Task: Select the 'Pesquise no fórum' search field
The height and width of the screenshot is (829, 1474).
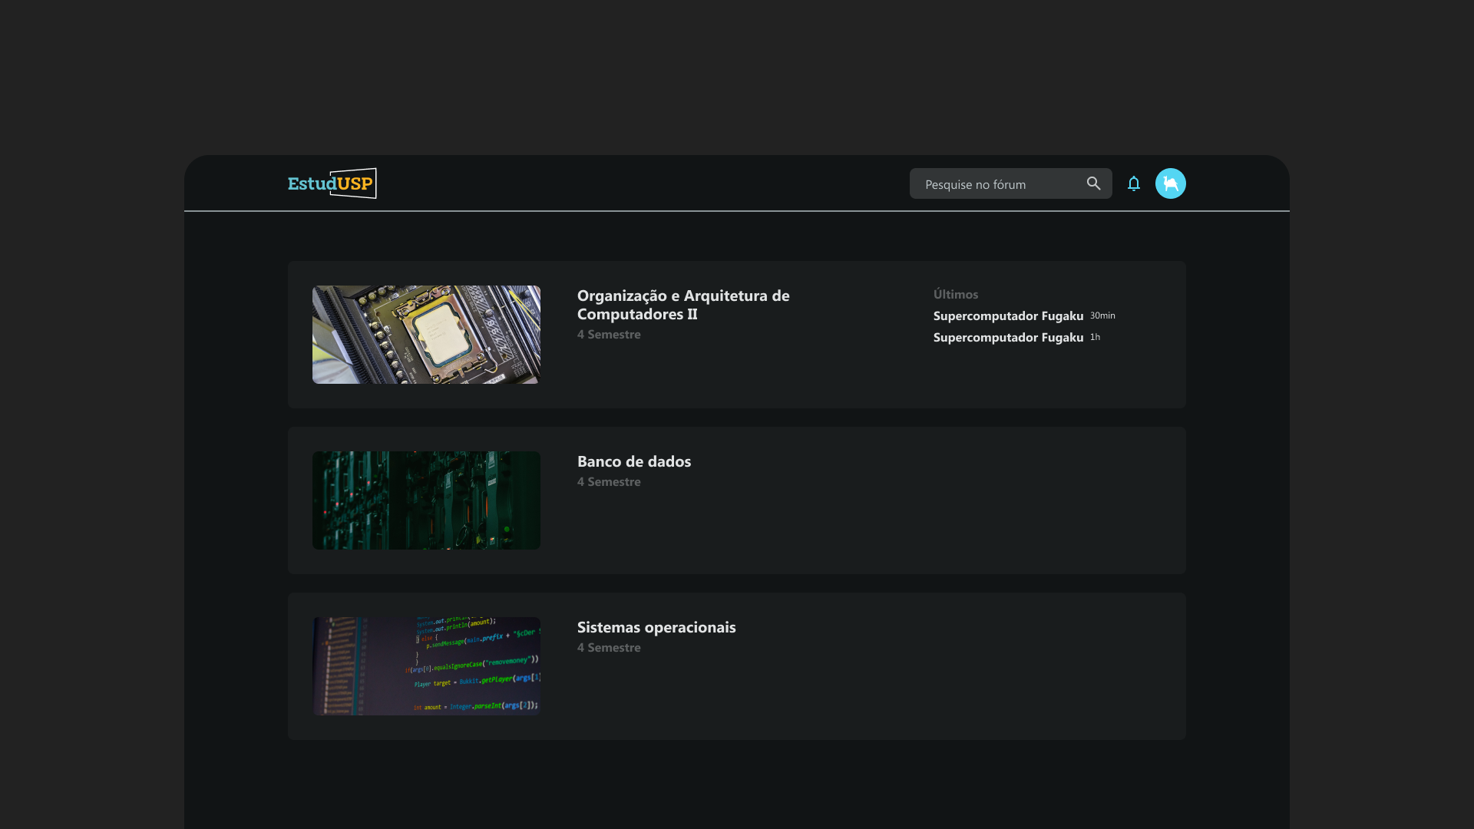Action: pyautogui.click(x=998, y=183)
